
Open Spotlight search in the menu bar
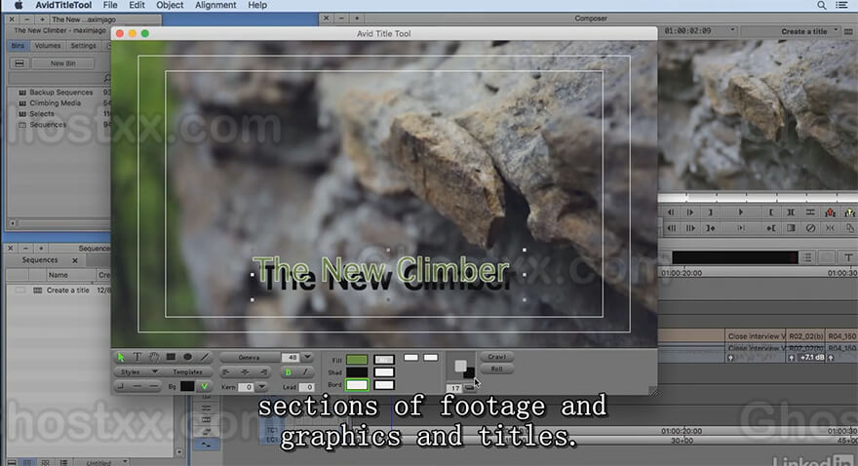click(821, 5)
